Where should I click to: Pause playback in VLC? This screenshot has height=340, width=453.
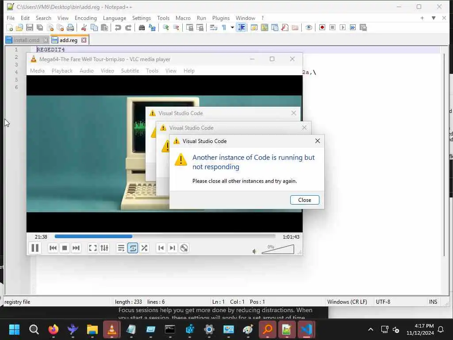(x=35, y=248)
